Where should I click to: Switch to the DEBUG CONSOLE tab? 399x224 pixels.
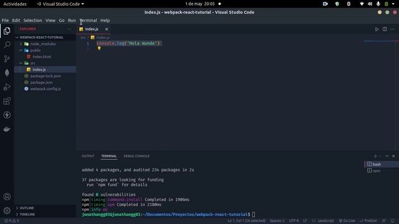pyautogui.click(x=137, y=156)
